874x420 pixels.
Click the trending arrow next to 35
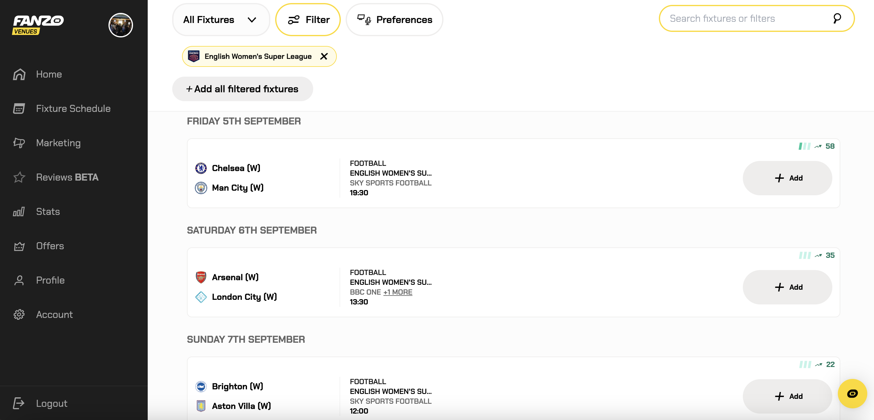(818, 255)
